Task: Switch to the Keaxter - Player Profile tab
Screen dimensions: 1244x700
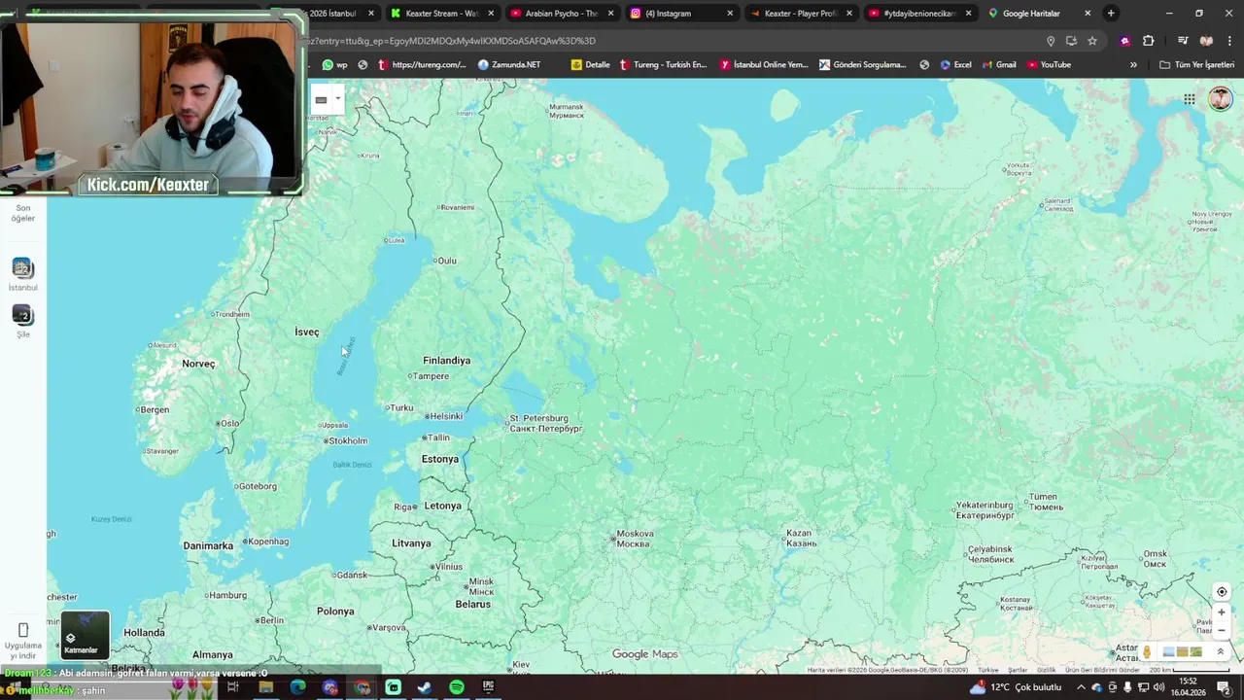Action: click(x=800, y=14)
